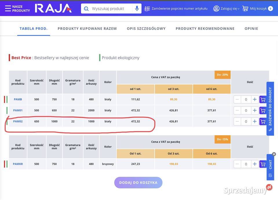Decrease PAM01 quantity with minus button
The width and height of the screenshot is (278, 200).
point(237,111)
